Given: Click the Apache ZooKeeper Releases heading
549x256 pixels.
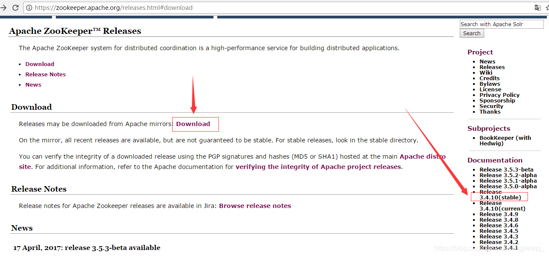Looking at the screenshot, I should (x=75, y=31).
